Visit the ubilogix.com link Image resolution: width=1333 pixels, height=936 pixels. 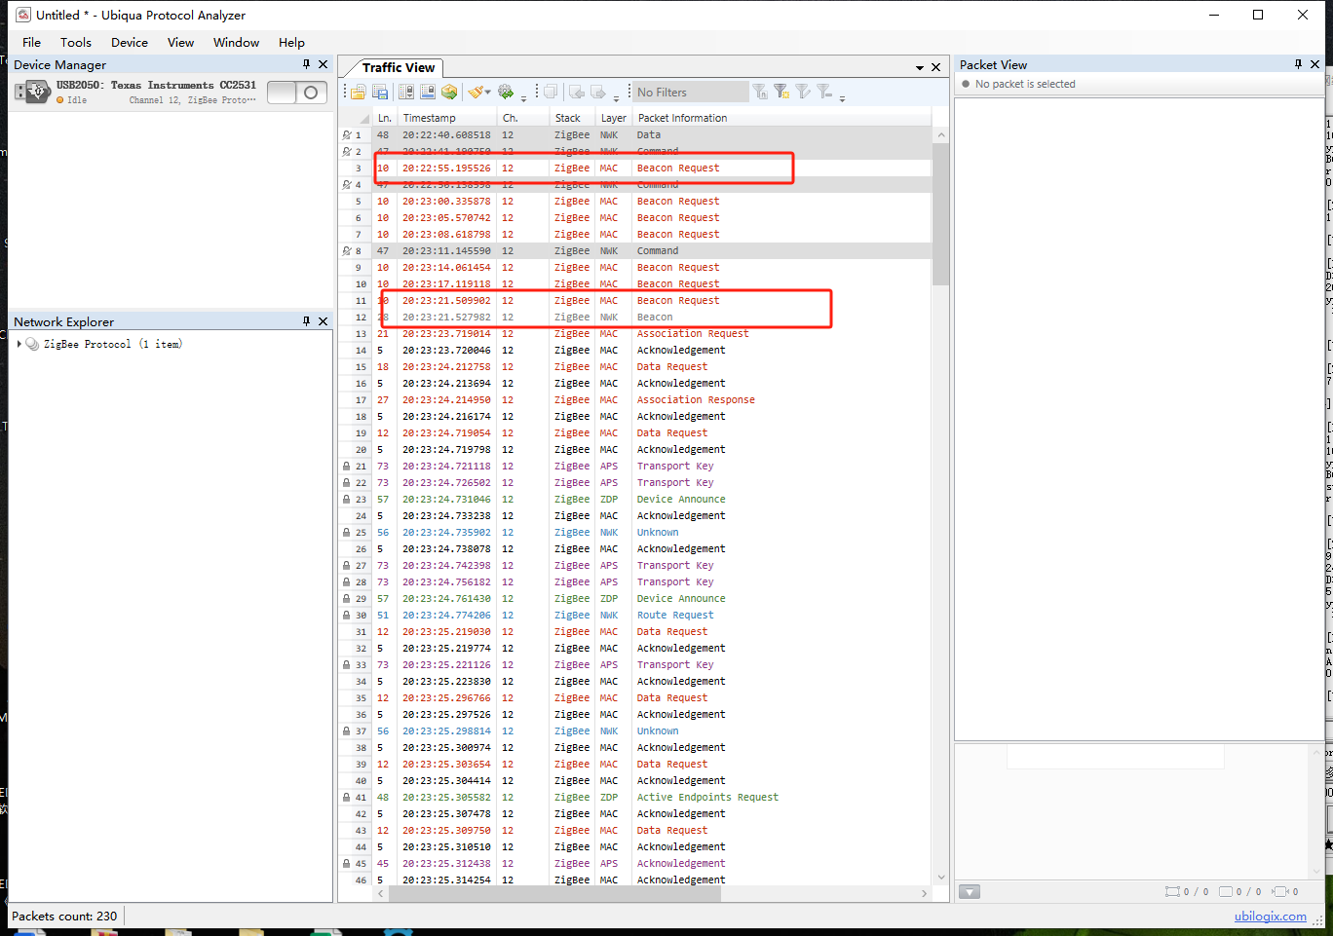click(1271, 916)
